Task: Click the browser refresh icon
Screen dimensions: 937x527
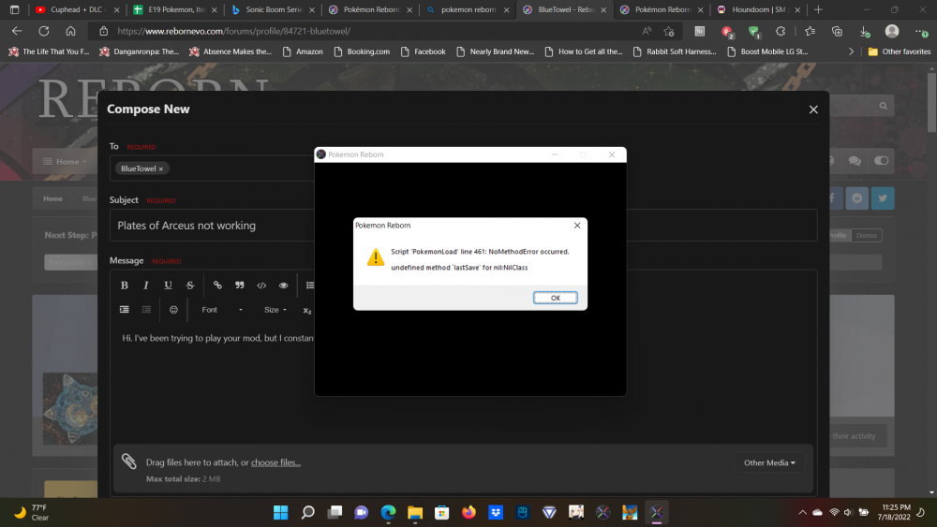Action: 44,31
